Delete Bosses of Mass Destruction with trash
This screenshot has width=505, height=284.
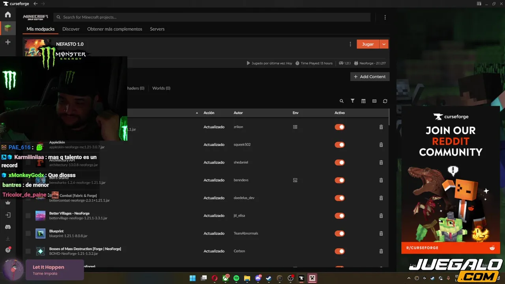tap(381, 251)
